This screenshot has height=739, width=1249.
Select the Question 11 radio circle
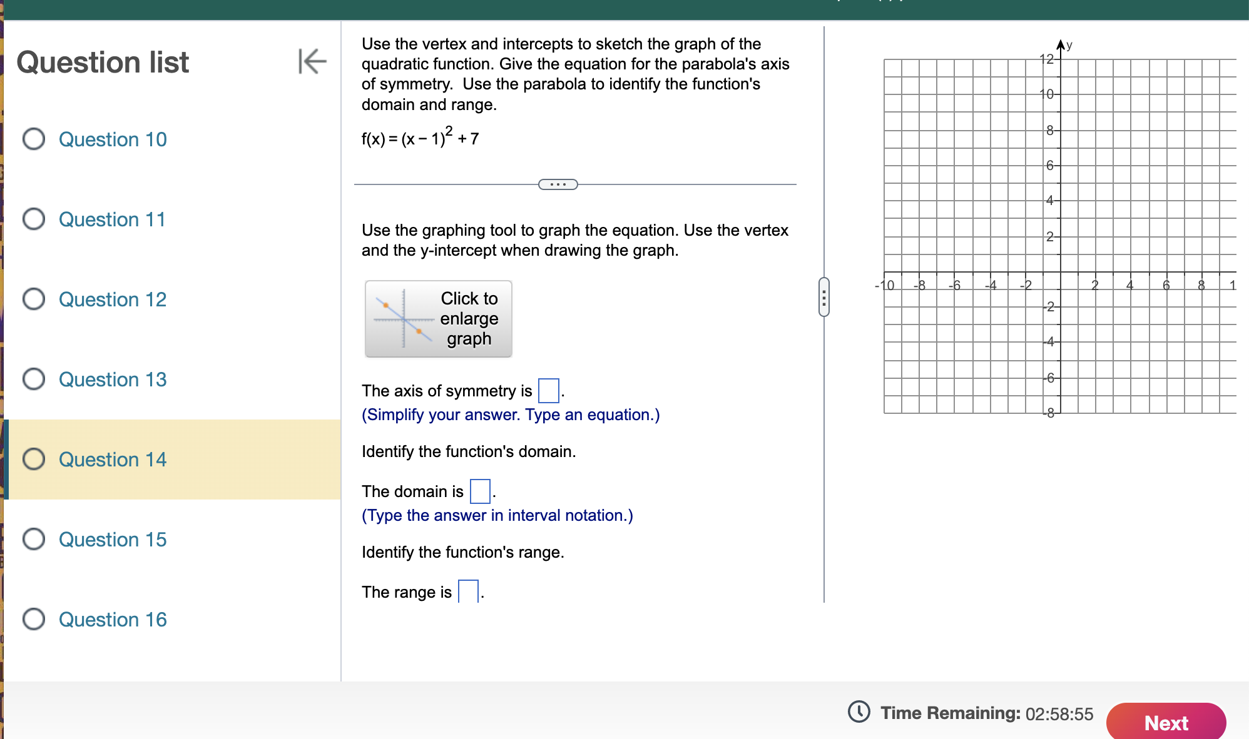[34, 219]
